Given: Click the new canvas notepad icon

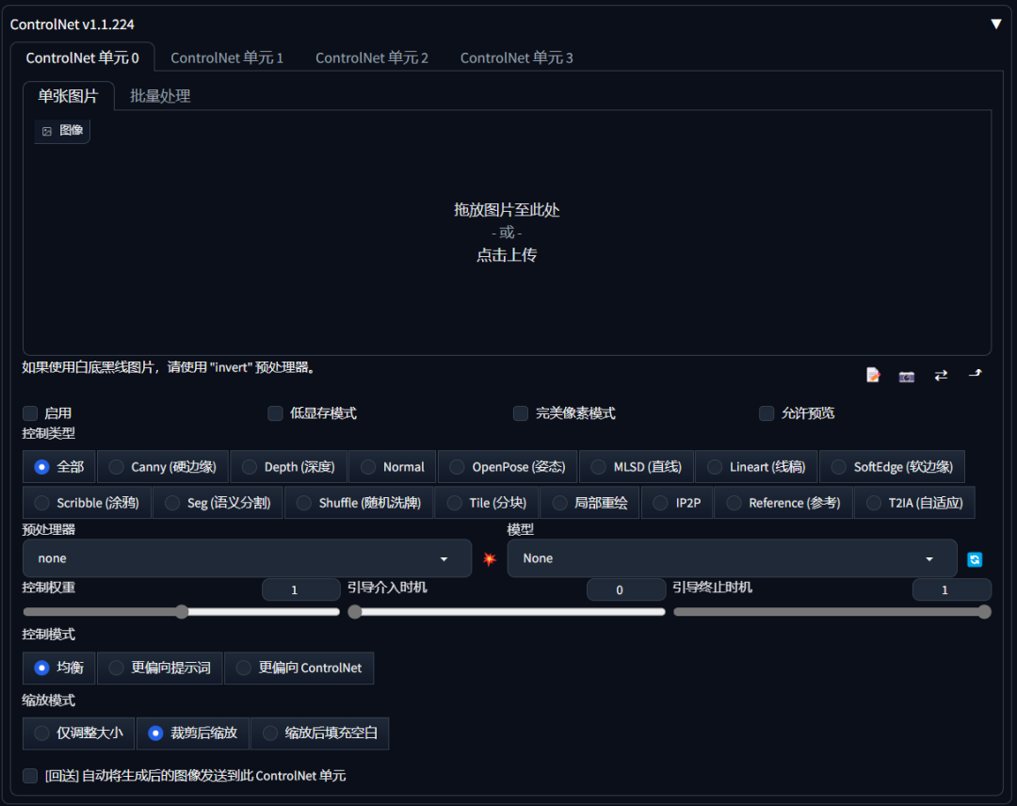Looking at the screenshot, I should point(873,375).
